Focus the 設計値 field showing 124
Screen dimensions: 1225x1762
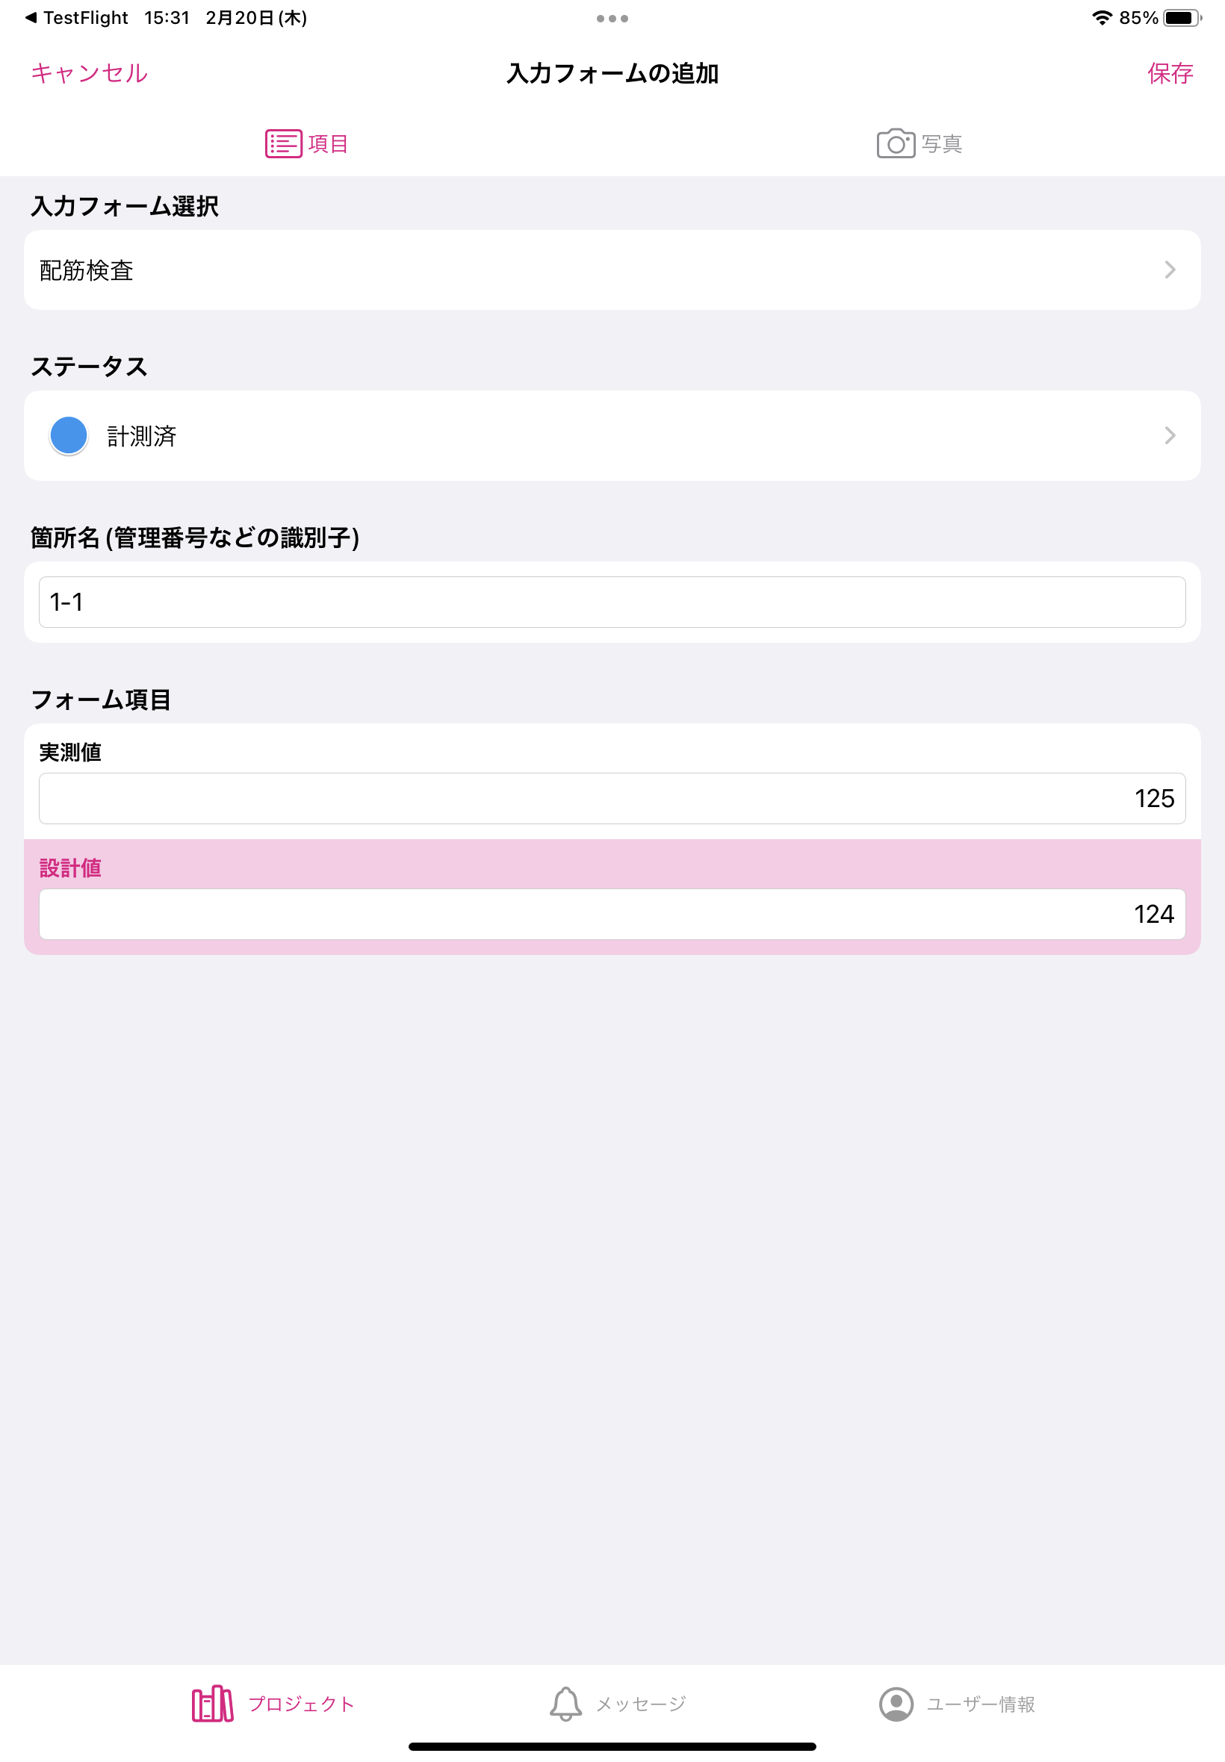[x=612, y=915]
